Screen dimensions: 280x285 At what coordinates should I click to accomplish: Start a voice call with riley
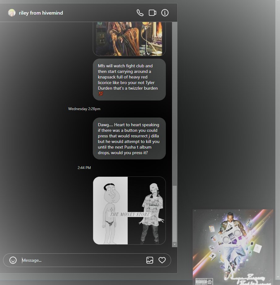click(140, 13)
